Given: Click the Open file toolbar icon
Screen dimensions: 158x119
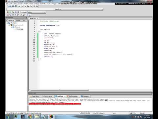Looking at the screenshot, I should click(x=10, y=6).
